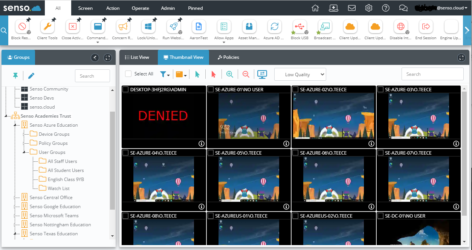This screenshot has height=250, width=472.
Task: Click the refresh screens monitor icon
Action: coord(262,74)
